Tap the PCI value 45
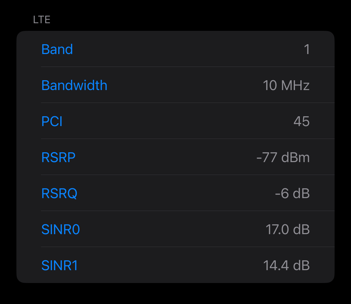 302,121
